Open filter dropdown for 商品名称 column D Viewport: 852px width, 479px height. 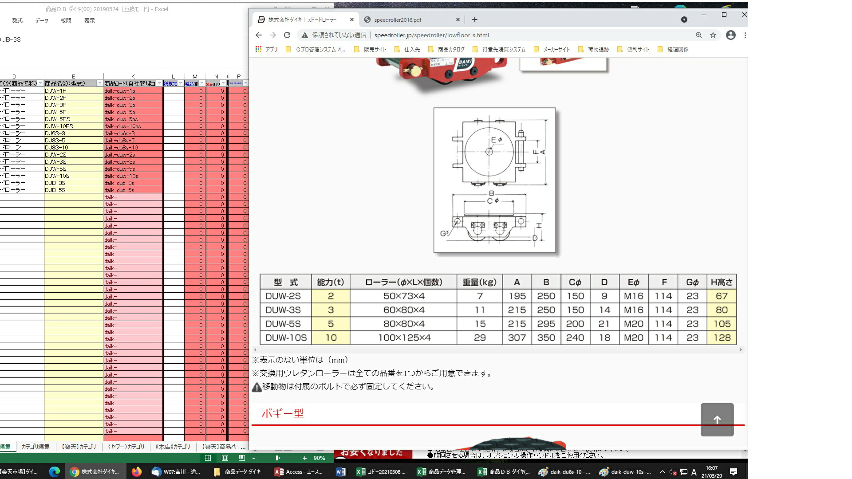tap(40, 83)
